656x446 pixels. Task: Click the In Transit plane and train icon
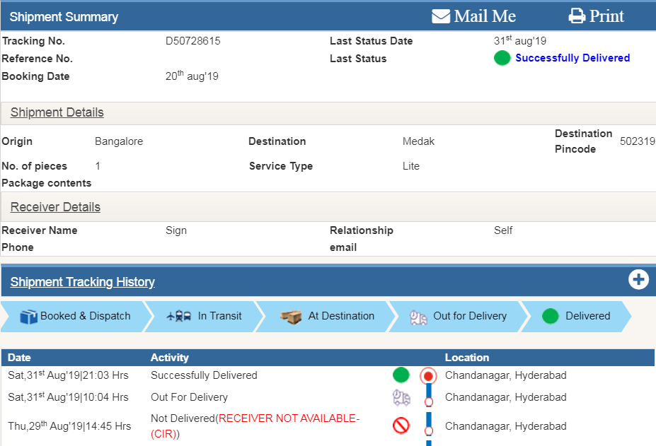click(x=178, y=317)
